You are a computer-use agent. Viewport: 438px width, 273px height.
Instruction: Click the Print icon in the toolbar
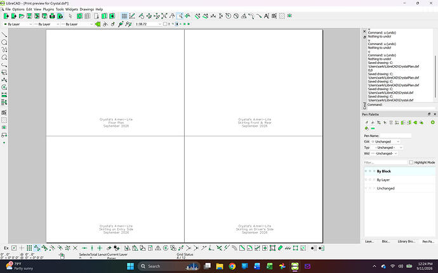pyautogui.click(x=52, y=16)
